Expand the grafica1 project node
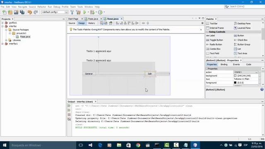The width and height of the screenshot is (265, 149). 2,23
